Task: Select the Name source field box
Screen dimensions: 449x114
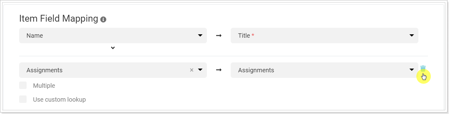Action: click(113, 36)
